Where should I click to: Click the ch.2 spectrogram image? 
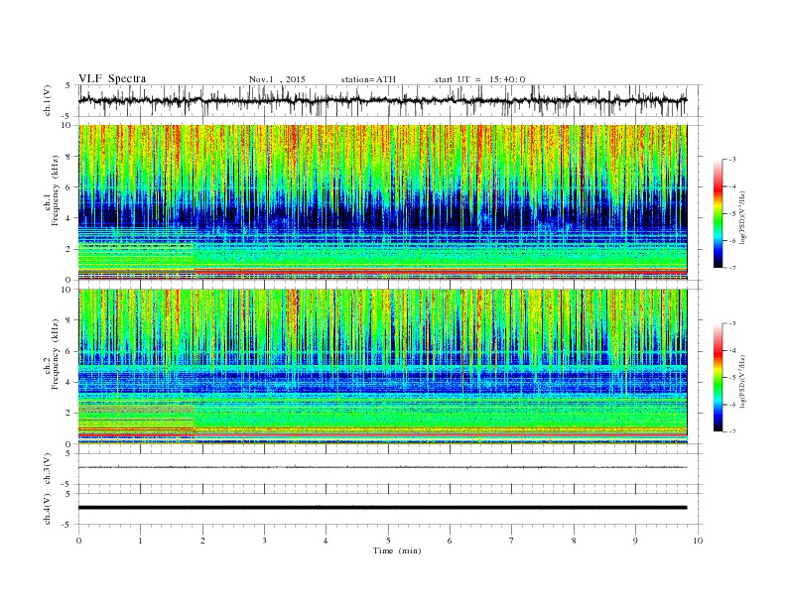[382, 367]
